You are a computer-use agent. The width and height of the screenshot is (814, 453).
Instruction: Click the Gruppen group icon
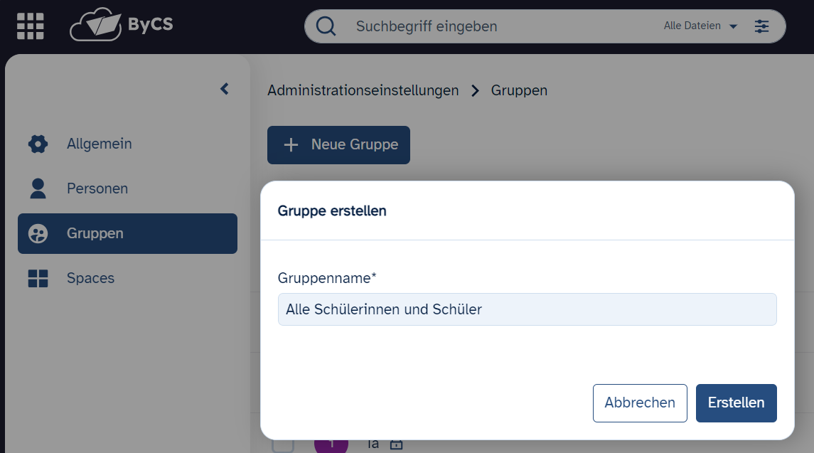tap(38, 234)
